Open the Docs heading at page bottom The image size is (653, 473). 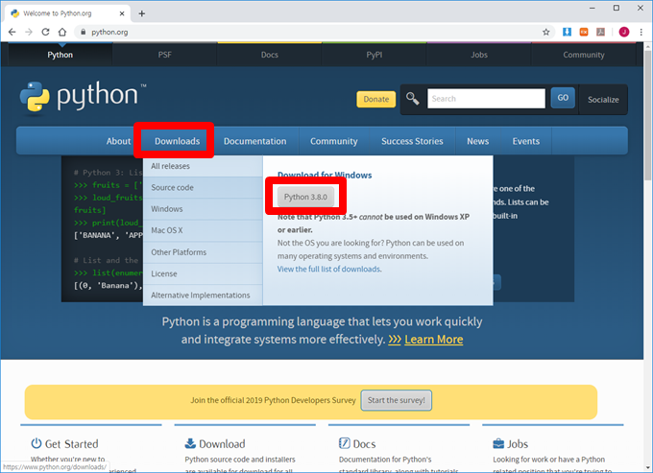(364, 444)
